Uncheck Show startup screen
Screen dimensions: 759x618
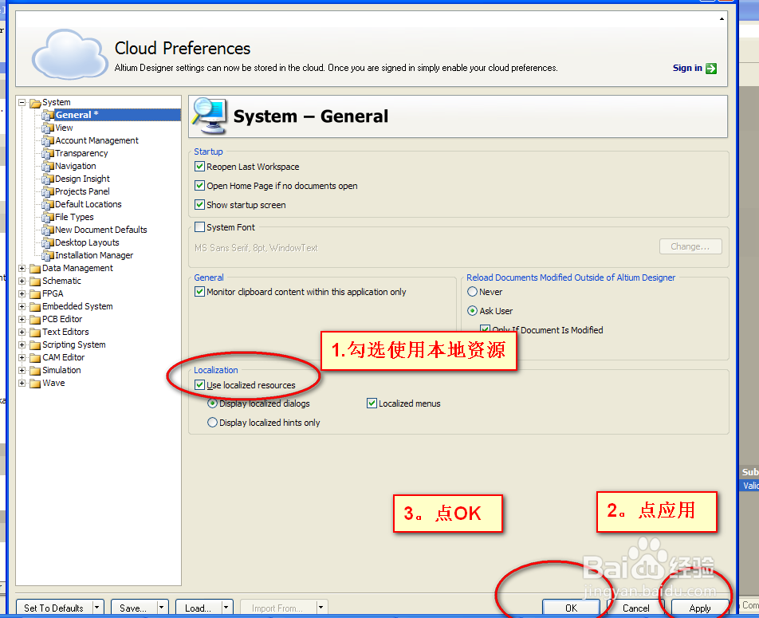coord(199,204)
